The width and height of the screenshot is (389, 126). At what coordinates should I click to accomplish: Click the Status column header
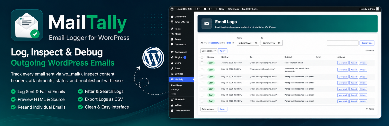(x=210, y=57)
